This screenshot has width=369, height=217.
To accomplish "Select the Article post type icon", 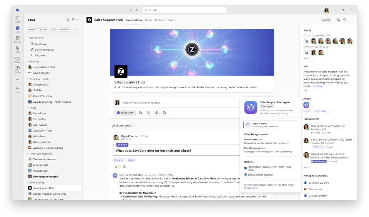I will (164, 113).
